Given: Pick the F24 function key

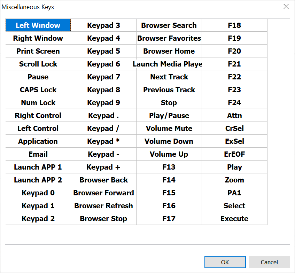Looking at the screenshot, I should 234,103.
